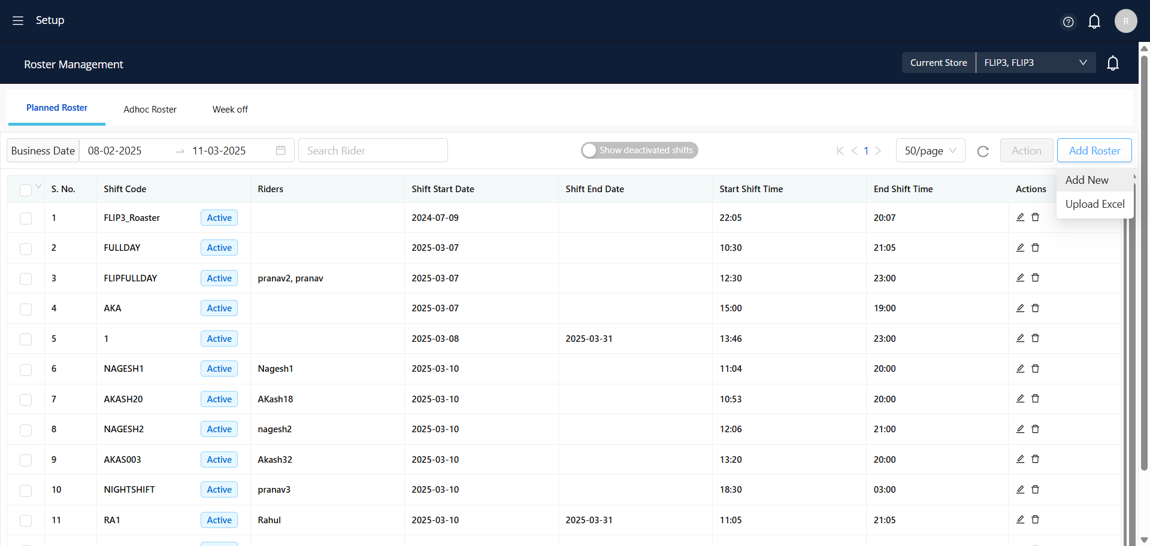Delete the AKAS003 shift row

(1035, 459)
